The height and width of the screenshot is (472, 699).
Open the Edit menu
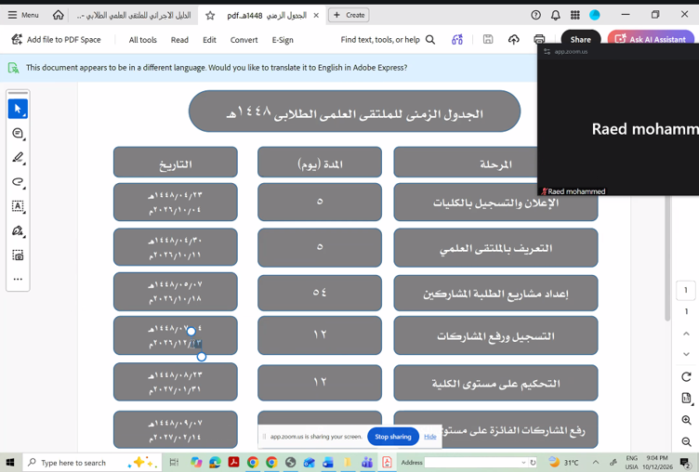[209, 40]
